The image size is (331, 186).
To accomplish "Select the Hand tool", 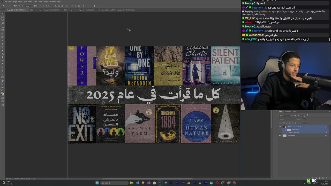I will (3, 81).
